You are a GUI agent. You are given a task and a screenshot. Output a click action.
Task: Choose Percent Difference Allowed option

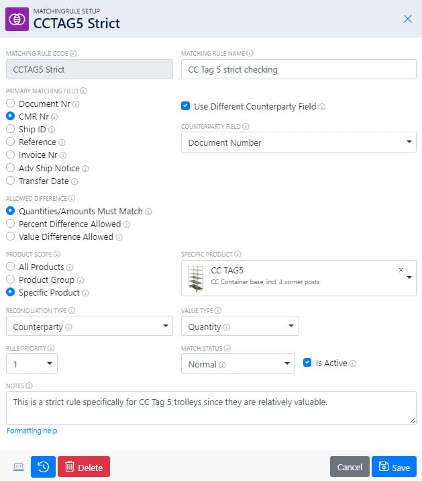coord(11,224)
